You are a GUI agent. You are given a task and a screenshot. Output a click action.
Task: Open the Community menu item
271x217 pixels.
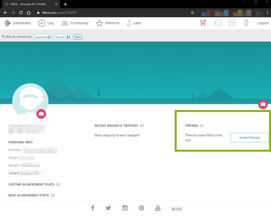(x=79, y=23)
